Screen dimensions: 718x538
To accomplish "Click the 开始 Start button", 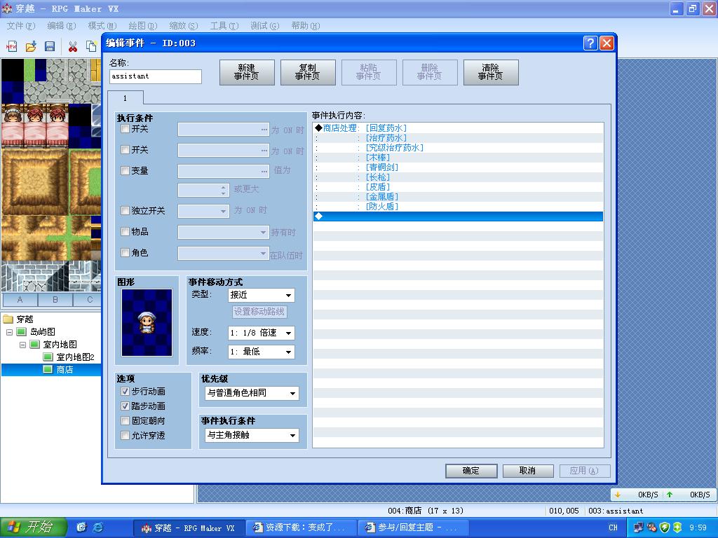I will click(34, 527).
